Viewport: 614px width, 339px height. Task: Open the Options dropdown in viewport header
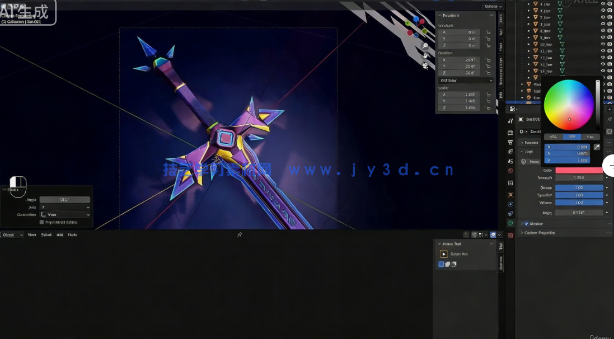[492, 6]
